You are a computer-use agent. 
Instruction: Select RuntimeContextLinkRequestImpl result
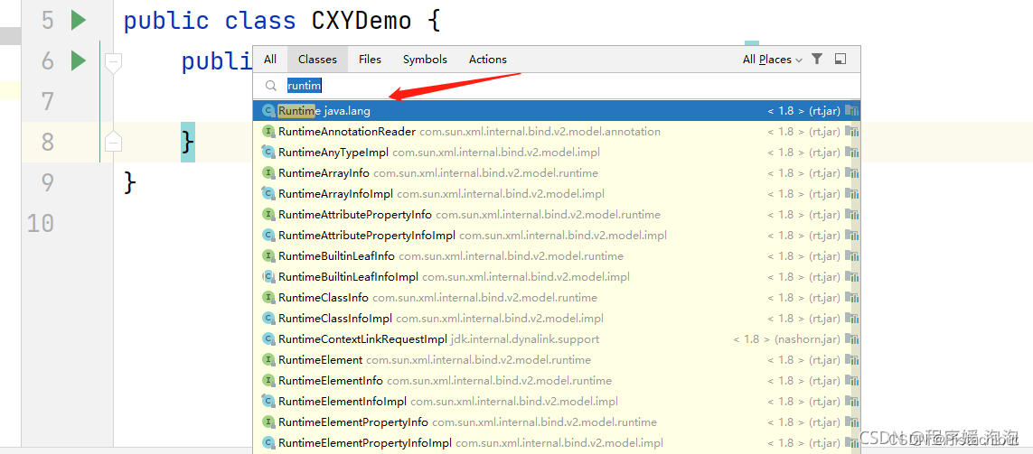point(557,339)
